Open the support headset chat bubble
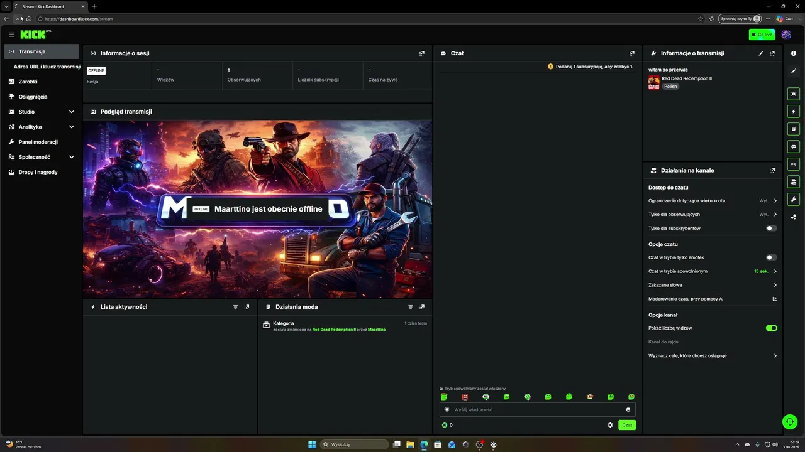This screenshot has height=452, width=805. point(789,422)
